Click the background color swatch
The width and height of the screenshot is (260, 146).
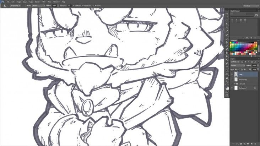click(228, 88)
